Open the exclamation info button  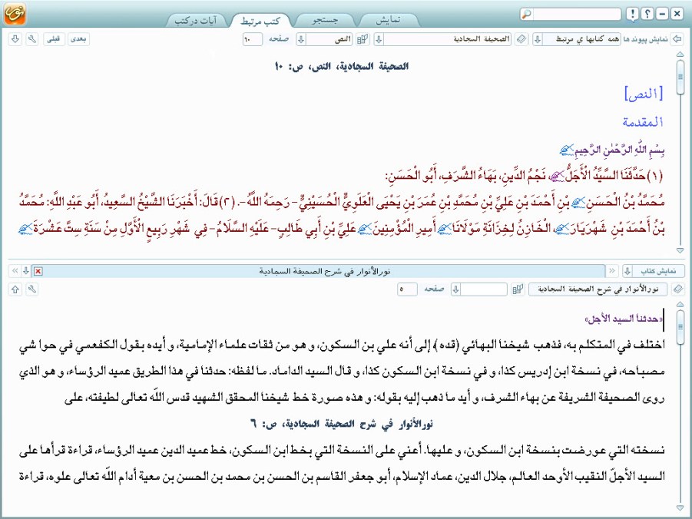632,14
